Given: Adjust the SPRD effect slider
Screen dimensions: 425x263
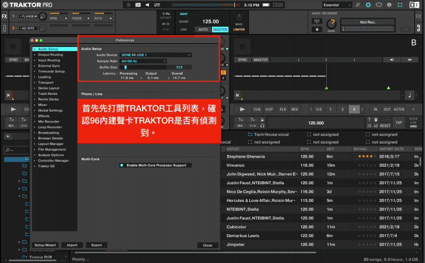Looking at the screenshot, I should pos(59,13).
